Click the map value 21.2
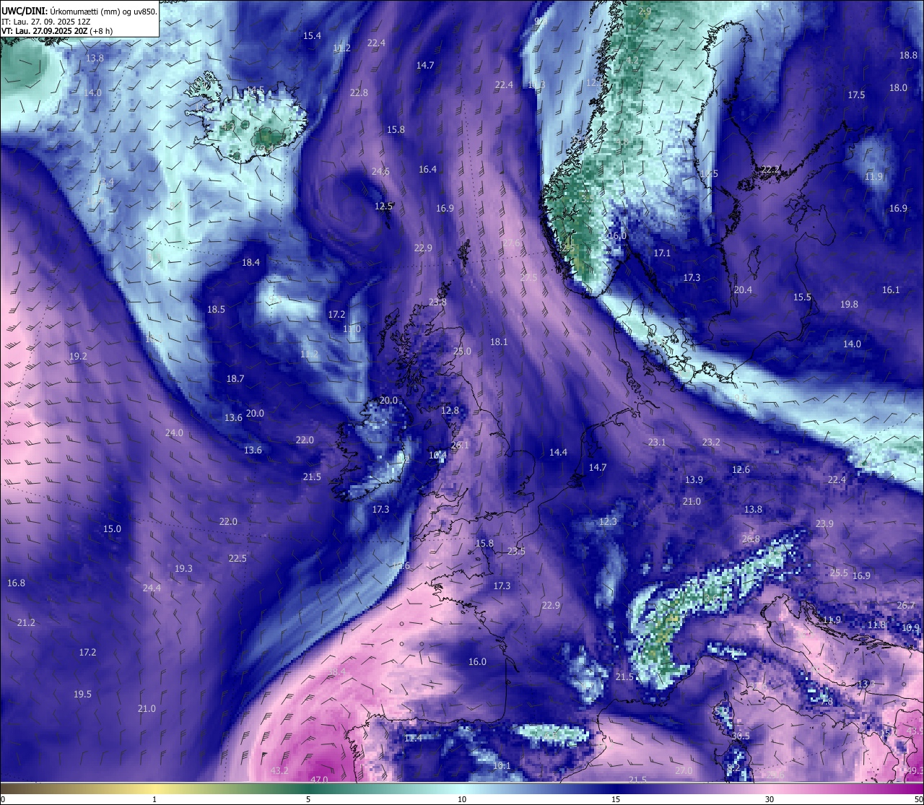The image size is (924, 805). coord(26,622)
